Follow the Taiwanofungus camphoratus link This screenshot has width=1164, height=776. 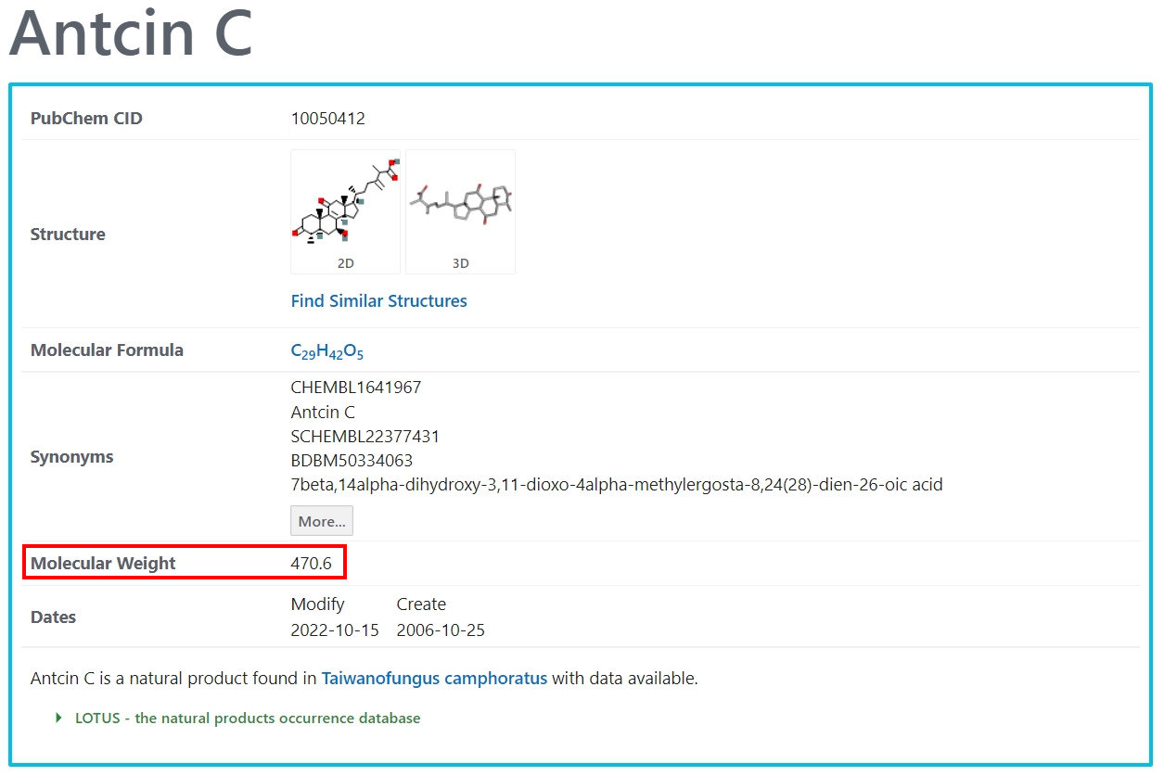[434, 679]
